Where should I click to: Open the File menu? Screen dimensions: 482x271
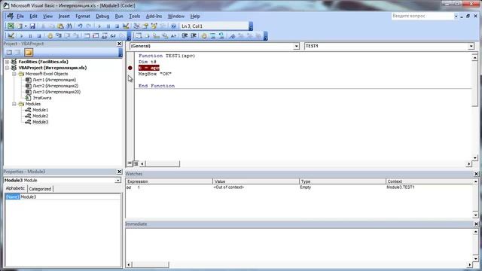click(x=20, y=17)
